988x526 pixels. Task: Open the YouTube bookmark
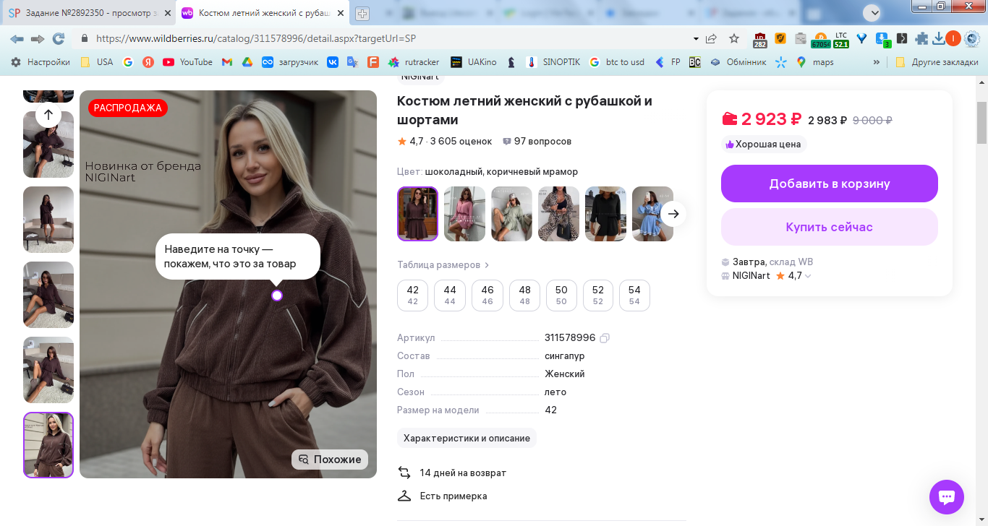[x=188, y=62]
